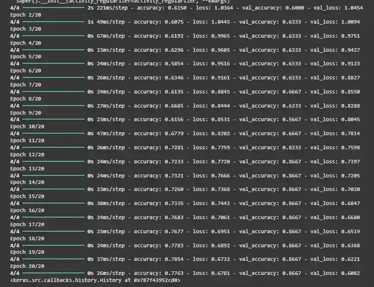Click the '1s 49ms/step' timing text
The height and width of the screenshot is (287, 374).
(106, 22)
